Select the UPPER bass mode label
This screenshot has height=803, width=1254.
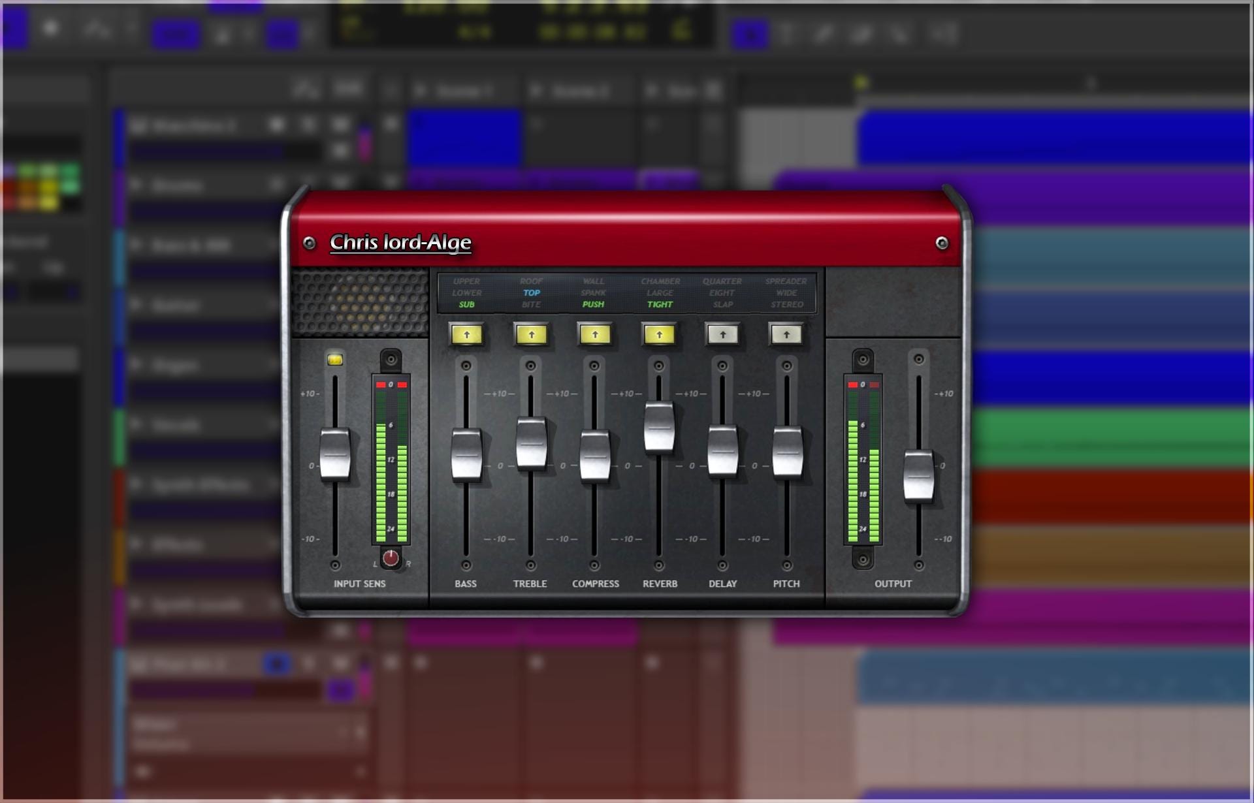pos(466,281)
